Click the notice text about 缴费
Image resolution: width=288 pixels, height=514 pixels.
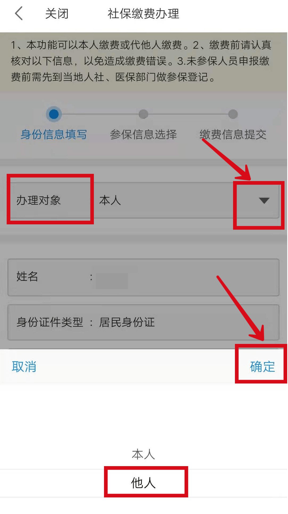pos(141,61)
